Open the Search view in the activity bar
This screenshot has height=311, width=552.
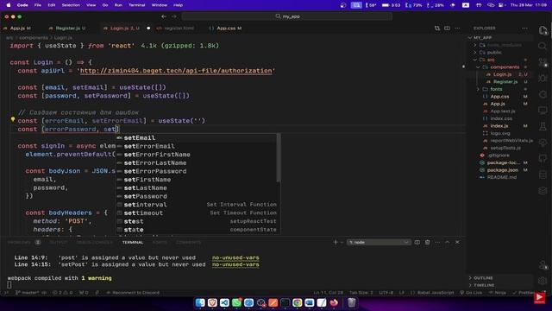(543, 46)
